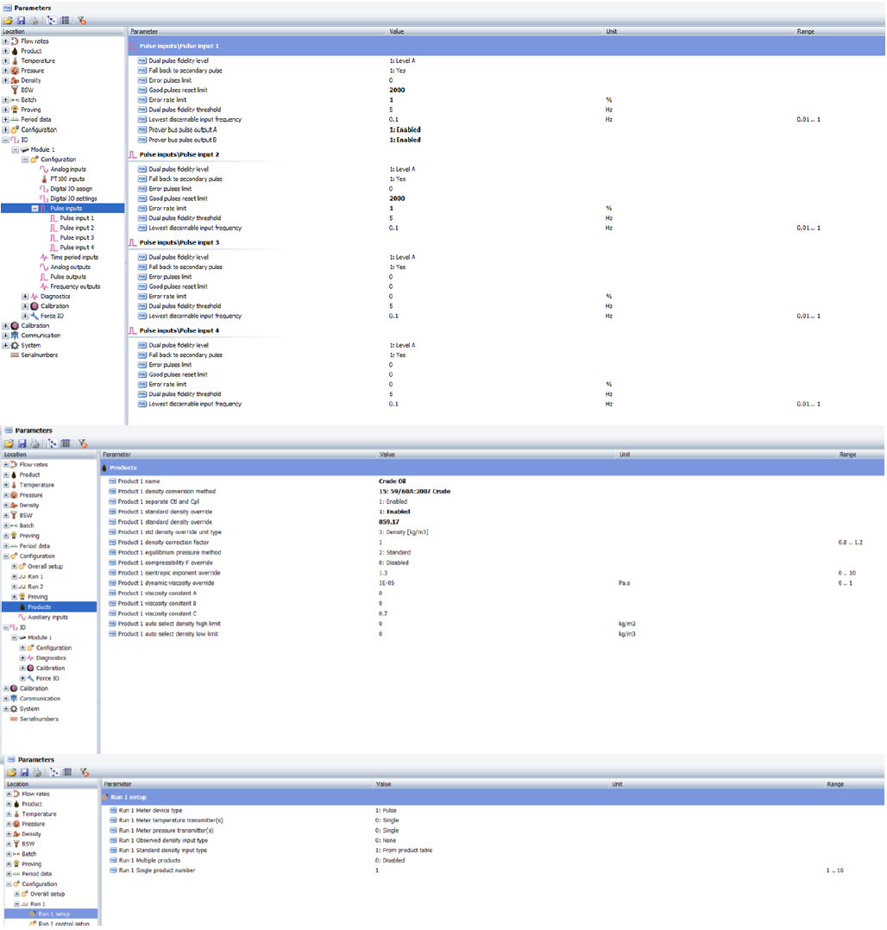
Task: Select Overall setup in Products window tree
Action: pyautogui.click(x=45, y=567)
